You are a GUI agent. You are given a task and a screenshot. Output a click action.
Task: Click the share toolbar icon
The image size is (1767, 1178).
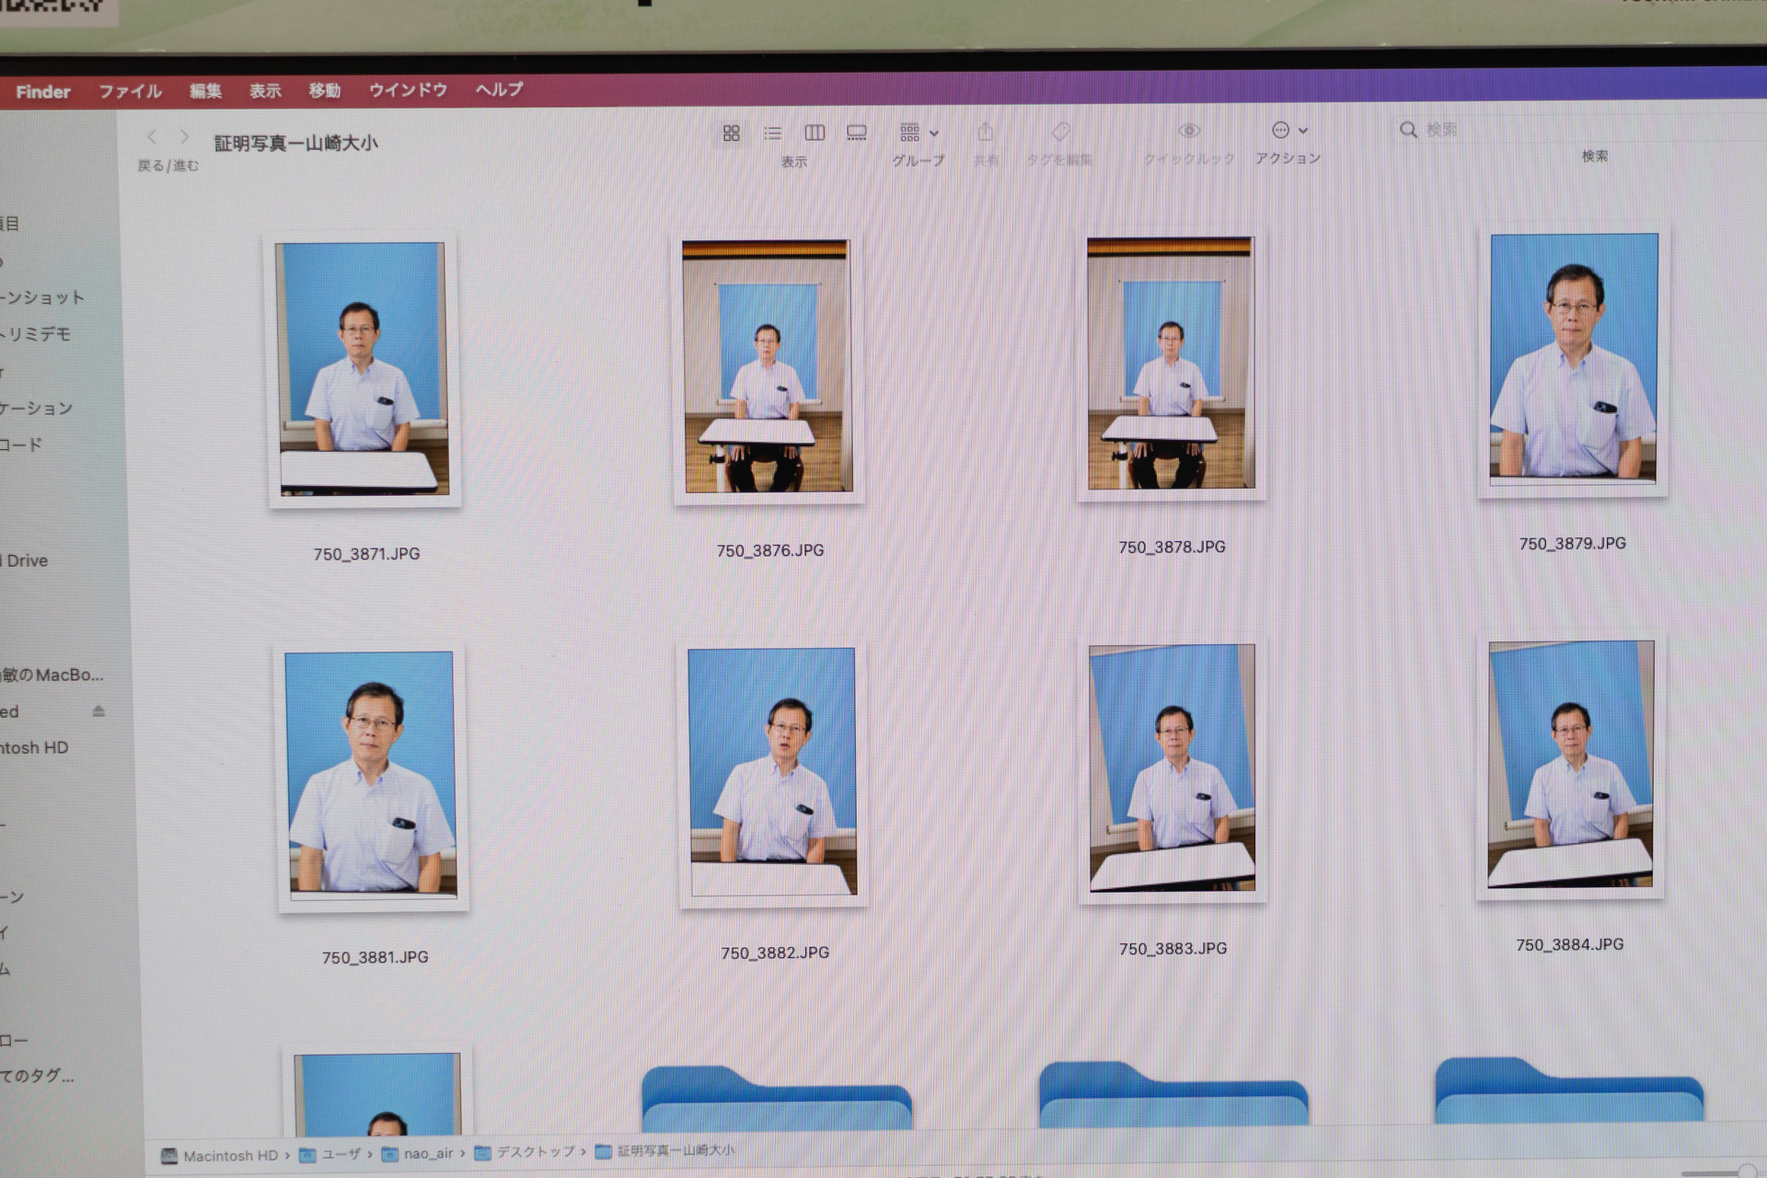[x=986, y=132]
